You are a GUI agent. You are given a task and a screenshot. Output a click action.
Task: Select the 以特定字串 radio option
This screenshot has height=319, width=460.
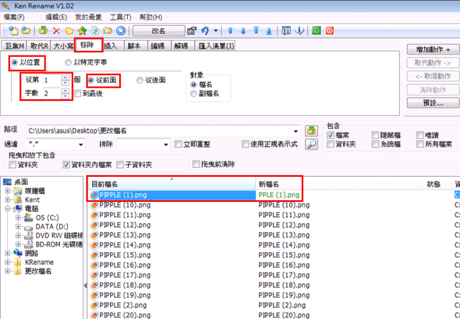coord(69,62)
